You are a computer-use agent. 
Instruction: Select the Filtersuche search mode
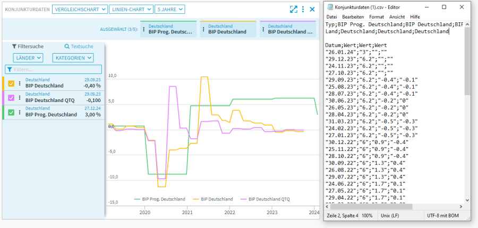(x=28, y=47)
